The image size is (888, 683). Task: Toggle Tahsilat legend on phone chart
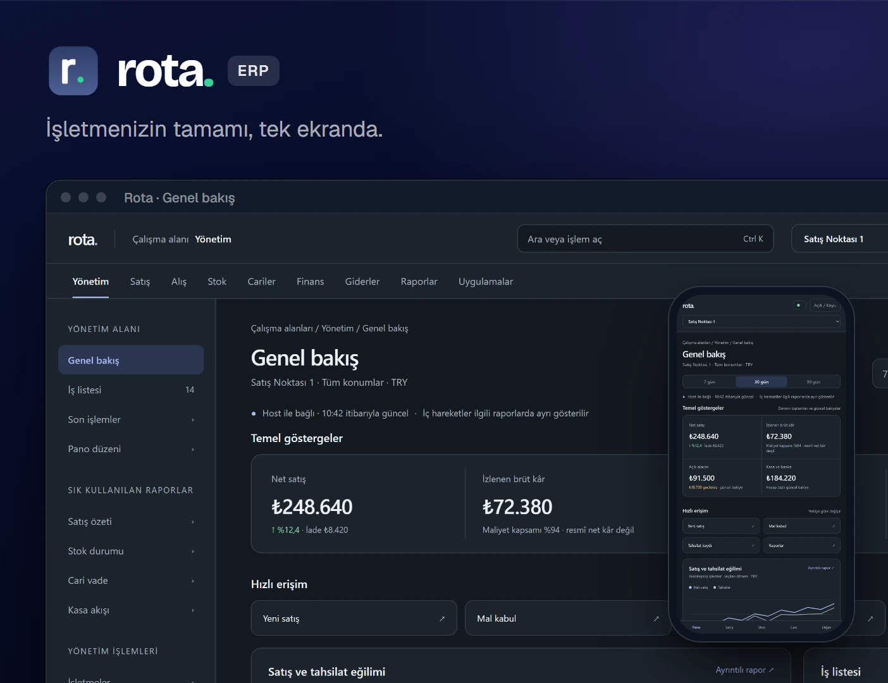pos(722,588)
